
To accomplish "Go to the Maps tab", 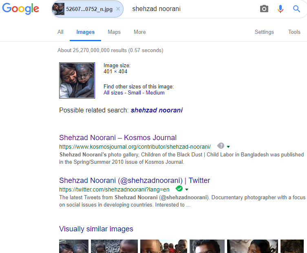I will coord(114,32).
